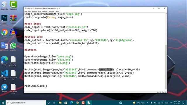187x105 pixels.
Task: Open the Window menu in IDLE
Action: coord(51,11)
